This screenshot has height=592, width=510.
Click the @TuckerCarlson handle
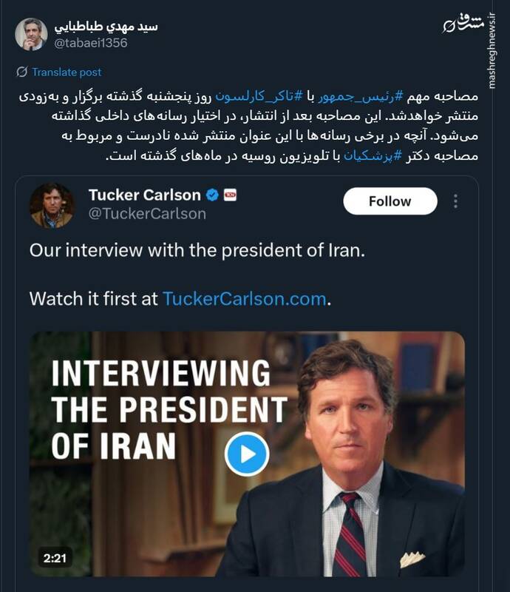(x=147, y=214)
